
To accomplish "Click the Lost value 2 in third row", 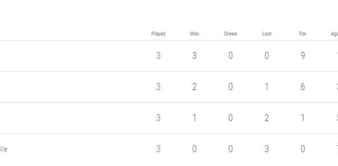I will pos(267,118).
